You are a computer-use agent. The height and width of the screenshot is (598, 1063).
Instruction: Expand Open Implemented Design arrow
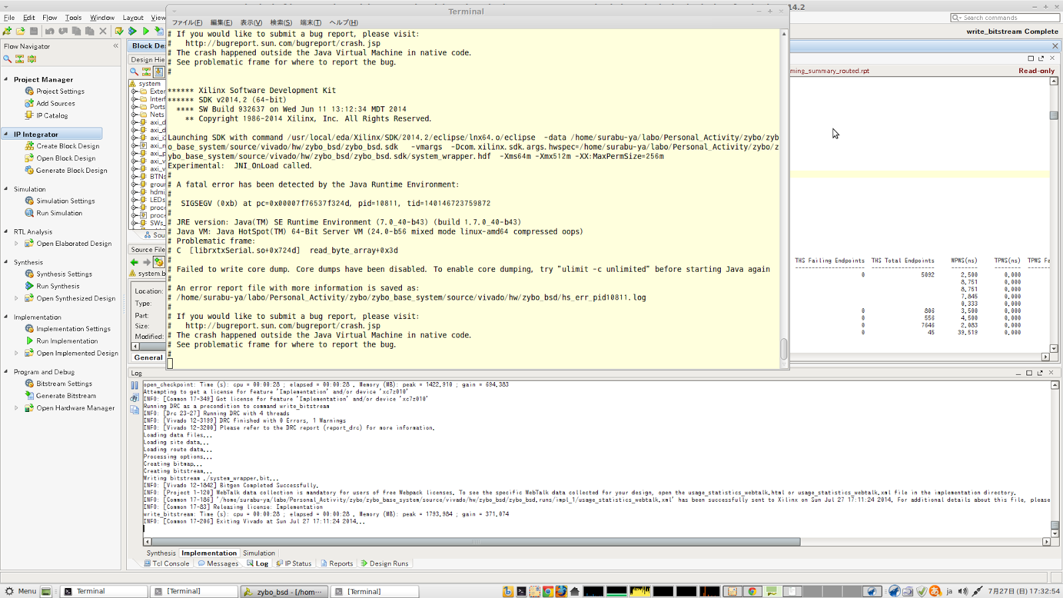pyautogui.click(x=17, y=353)
